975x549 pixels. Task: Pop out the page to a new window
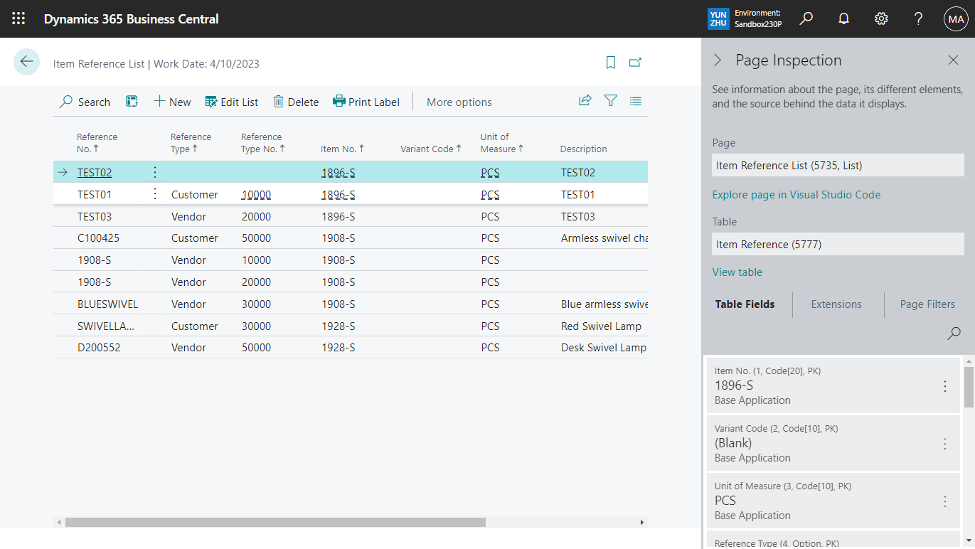pyautogui.click(x=635, y=63)
